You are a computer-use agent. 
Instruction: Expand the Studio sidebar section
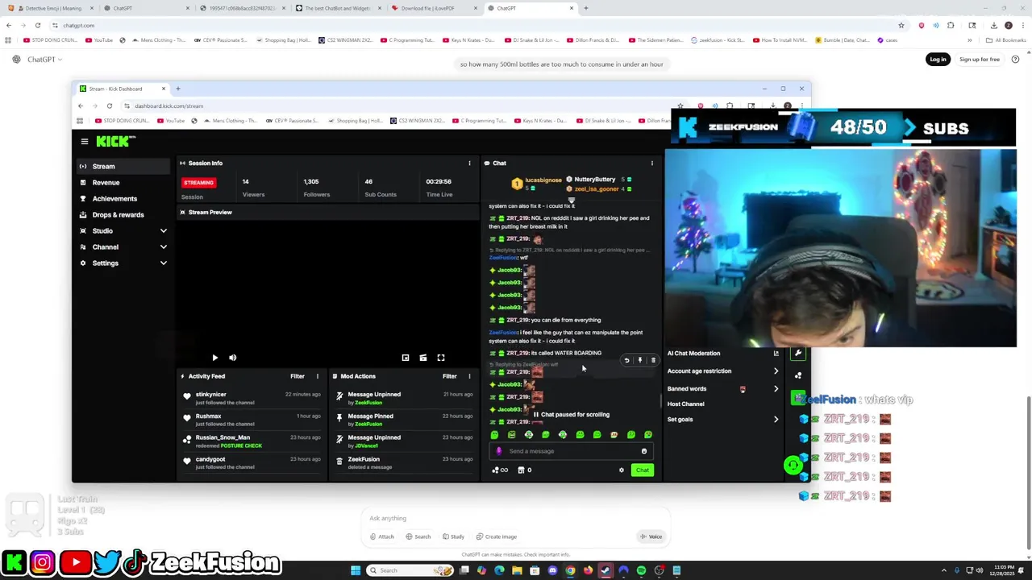[163, 231]
